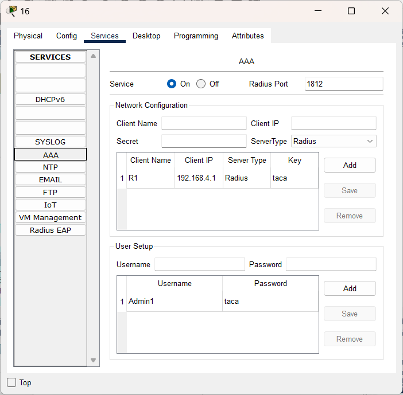Focus the Client Name input field
403x395 pixels.
204,123
